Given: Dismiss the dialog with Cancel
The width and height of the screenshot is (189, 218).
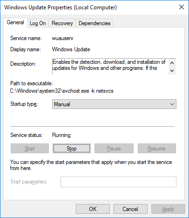Looking at the screenshot, I should click(130, 209).
